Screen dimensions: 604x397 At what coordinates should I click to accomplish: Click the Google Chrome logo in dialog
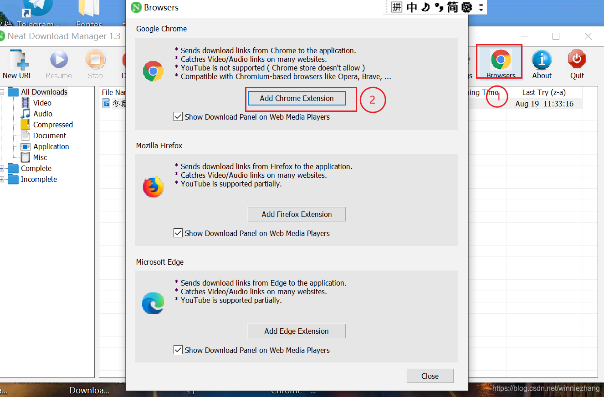point(153,71)
